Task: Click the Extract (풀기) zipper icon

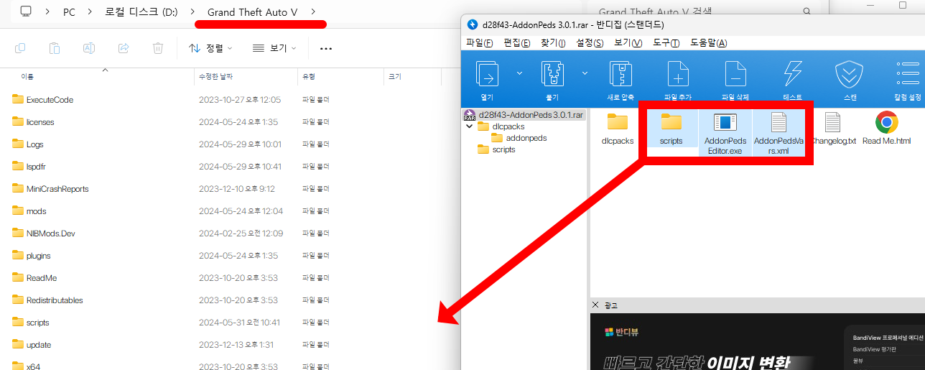Action: [552, 75]
